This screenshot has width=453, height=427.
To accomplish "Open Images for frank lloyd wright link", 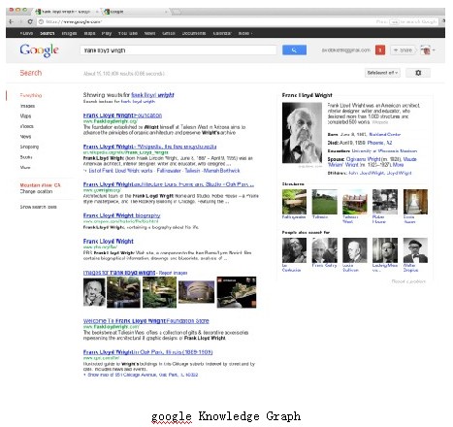I will [119, 273].
